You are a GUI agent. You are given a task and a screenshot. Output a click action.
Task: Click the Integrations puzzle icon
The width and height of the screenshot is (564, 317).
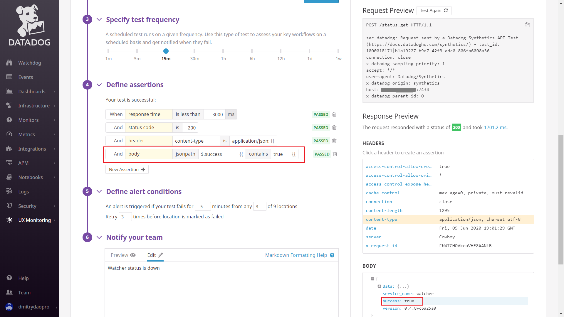point(9,149)
